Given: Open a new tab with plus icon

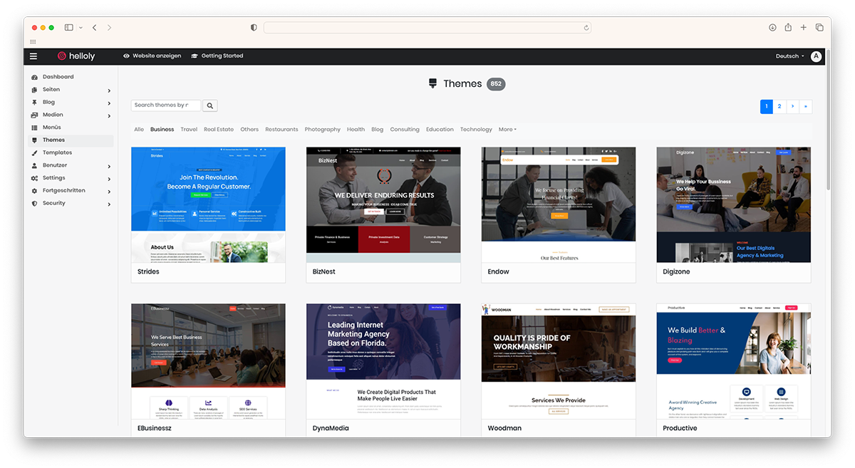Looking at the screenshot, I should click(x=804, y=27).
